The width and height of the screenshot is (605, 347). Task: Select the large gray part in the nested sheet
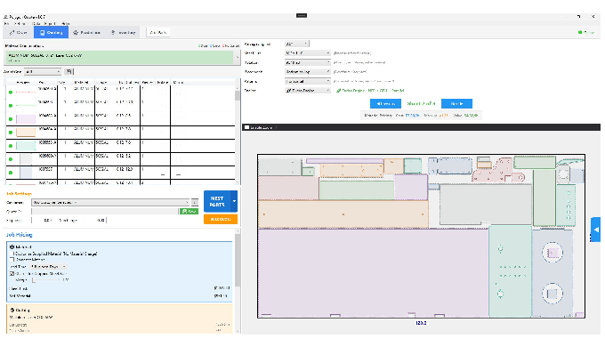pos(486,204)
